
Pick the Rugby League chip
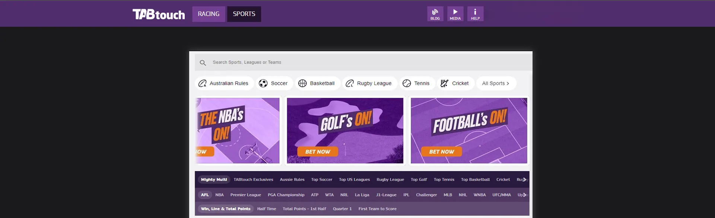[369, 83]
